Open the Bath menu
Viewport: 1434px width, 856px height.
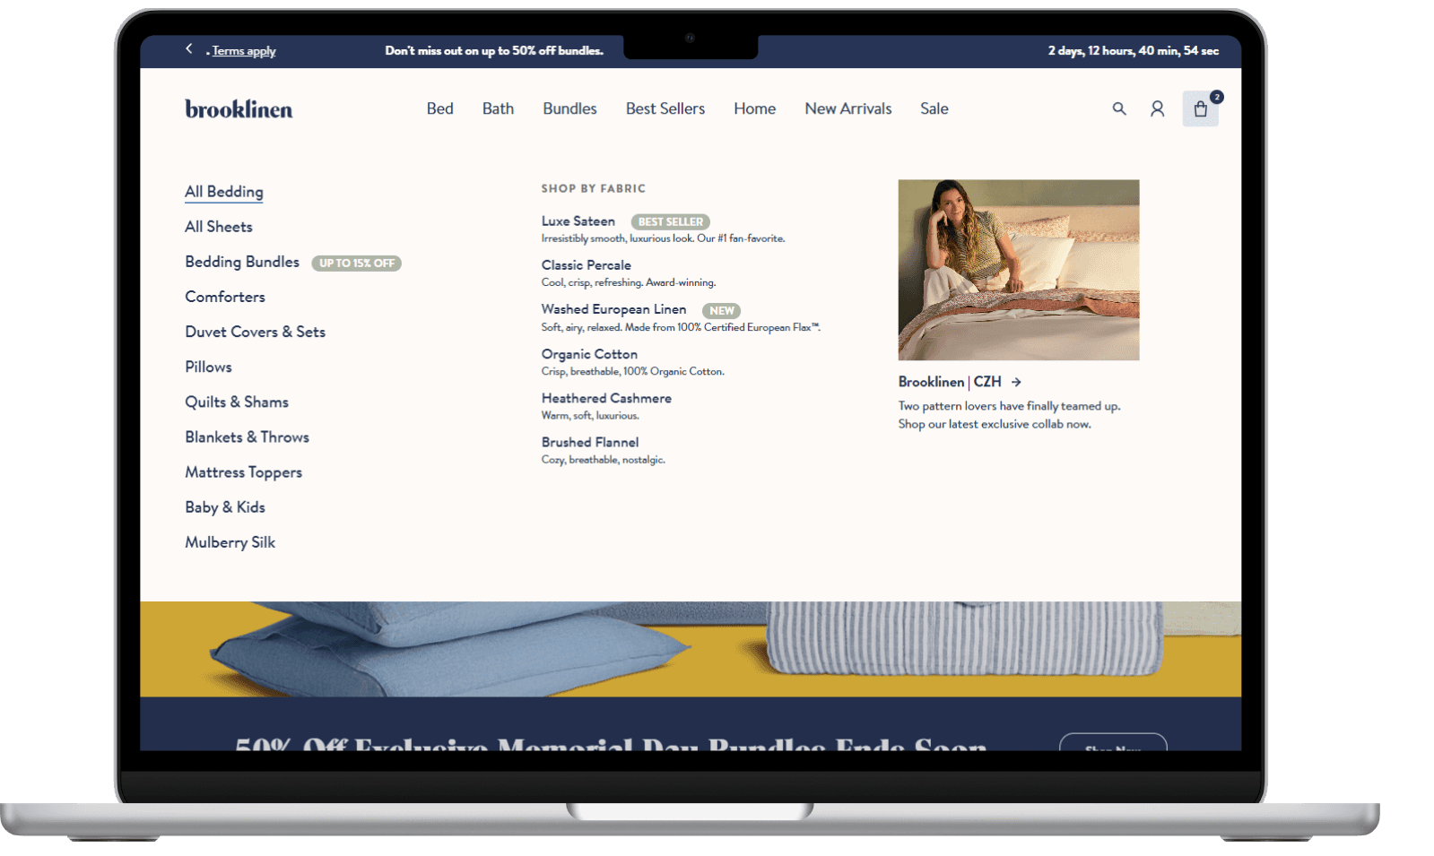tap(498, 108)
